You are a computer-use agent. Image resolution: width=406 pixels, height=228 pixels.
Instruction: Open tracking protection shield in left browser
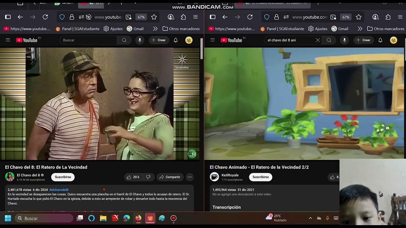coord(62,17)
